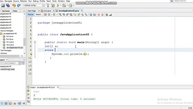This screenshot has width=193, height=109.
Task: Select Hw1.java in project tree
Action: 10,42
